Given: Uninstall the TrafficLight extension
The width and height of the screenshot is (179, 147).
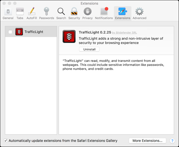Looking at the screenshot, I should (x=89, y=49).
